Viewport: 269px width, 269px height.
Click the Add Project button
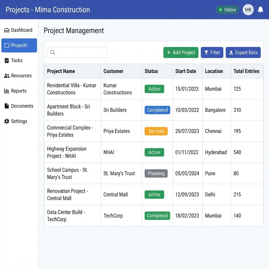click(x=181, y=53)
